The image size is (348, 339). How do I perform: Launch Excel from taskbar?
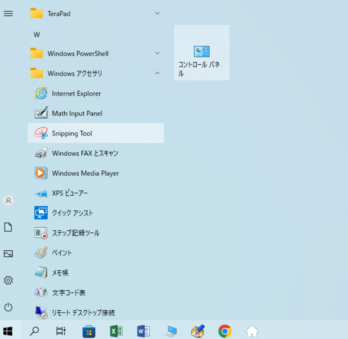point(116,332)
